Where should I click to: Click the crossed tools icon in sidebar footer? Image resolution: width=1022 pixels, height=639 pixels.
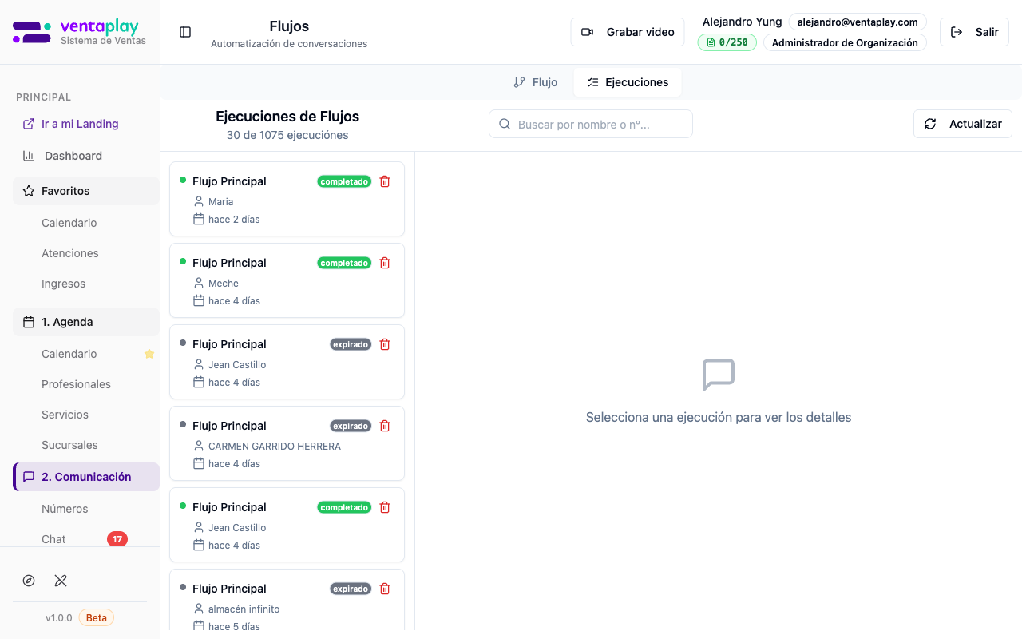(x=61, y=581)
